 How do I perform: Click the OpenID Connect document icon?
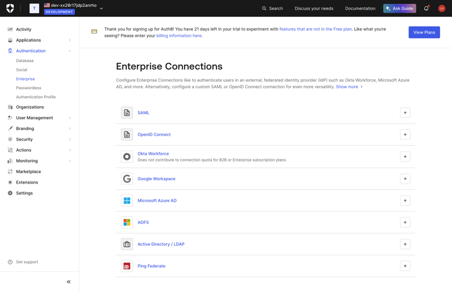(127, 134)
